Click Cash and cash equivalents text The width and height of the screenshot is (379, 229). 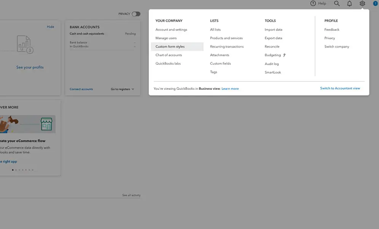tap(87, 33)
